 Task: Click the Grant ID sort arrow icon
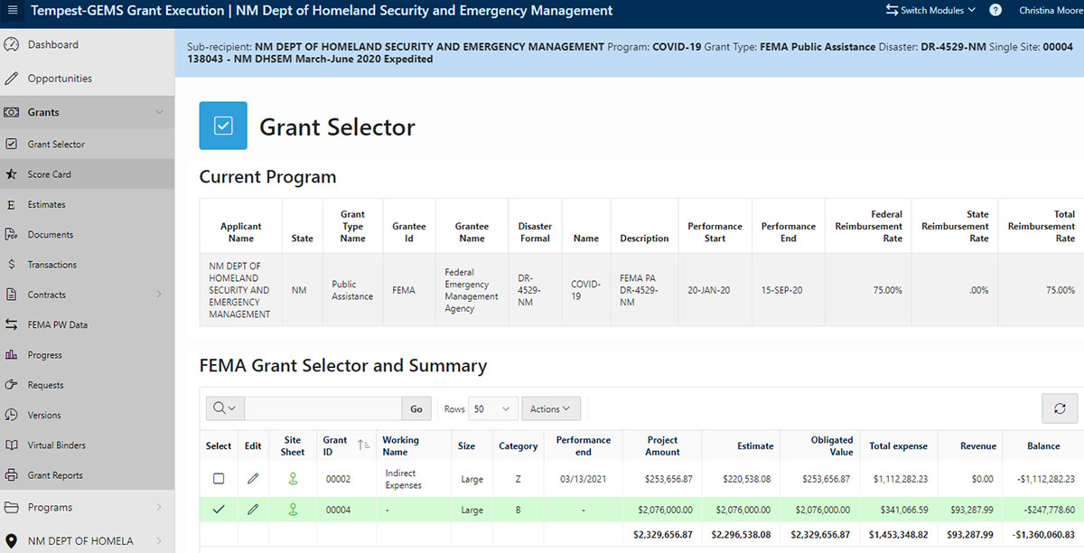363,445
